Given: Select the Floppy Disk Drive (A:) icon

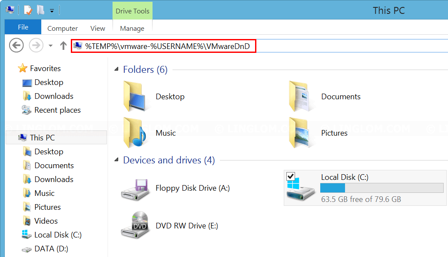Looking at the screenshot, I should [x=136, y=190].
